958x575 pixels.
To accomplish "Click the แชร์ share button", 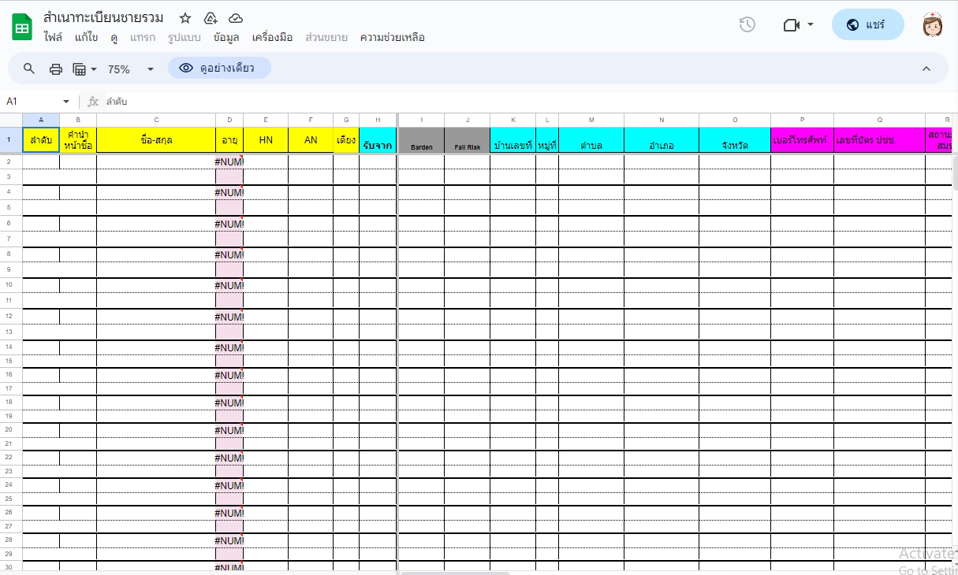I will (867, 24).
